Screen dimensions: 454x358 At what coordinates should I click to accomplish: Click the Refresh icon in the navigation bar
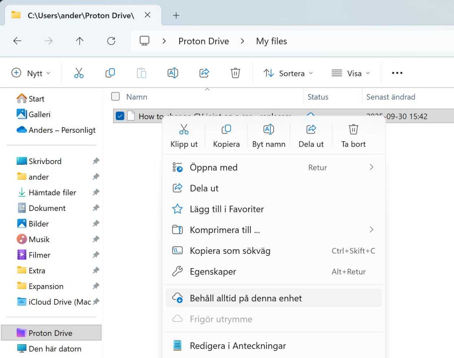tap(111, 41)
